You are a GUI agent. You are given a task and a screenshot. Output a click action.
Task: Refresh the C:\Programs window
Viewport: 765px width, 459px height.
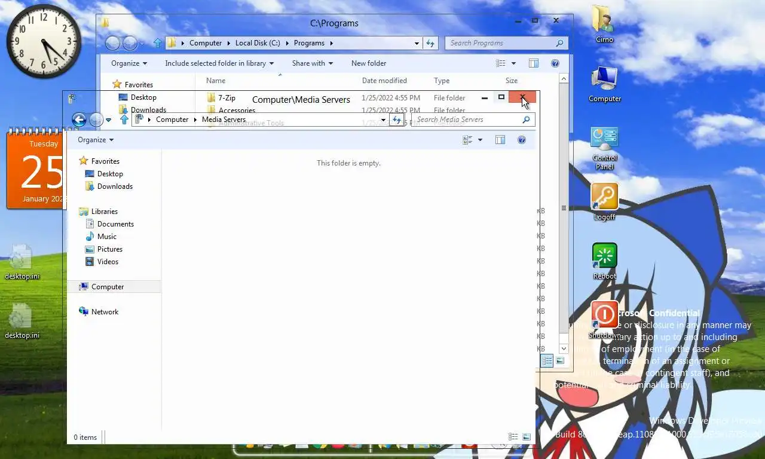(x=430, y=43)
